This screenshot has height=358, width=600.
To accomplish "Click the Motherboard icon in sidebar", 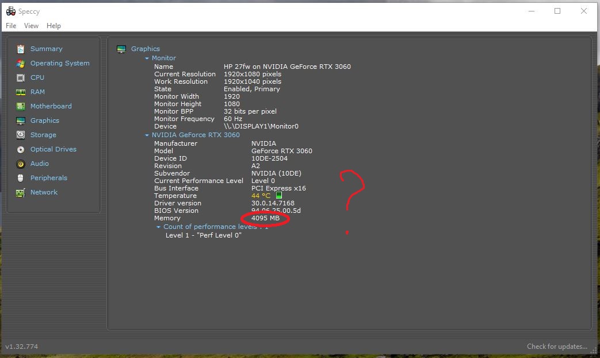I will tap(21, 106).
